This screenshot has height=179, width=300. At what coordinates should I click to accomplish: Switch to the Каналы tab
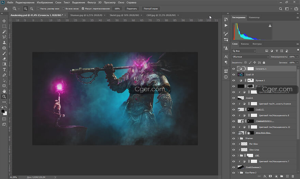click(245, 44)
